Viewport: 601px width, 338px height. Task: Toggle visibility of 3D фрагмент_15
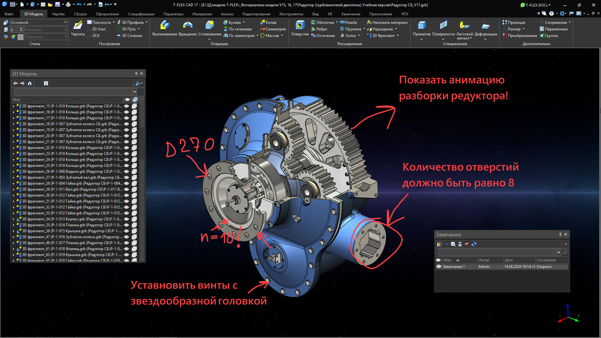[127, 106]
